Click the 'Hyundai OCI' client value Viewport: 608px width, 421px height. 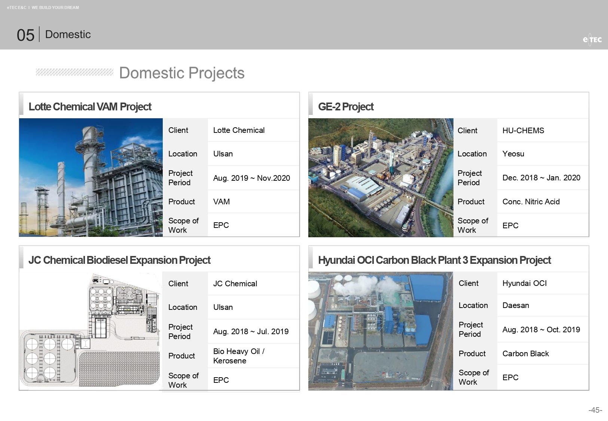(525, 283)
